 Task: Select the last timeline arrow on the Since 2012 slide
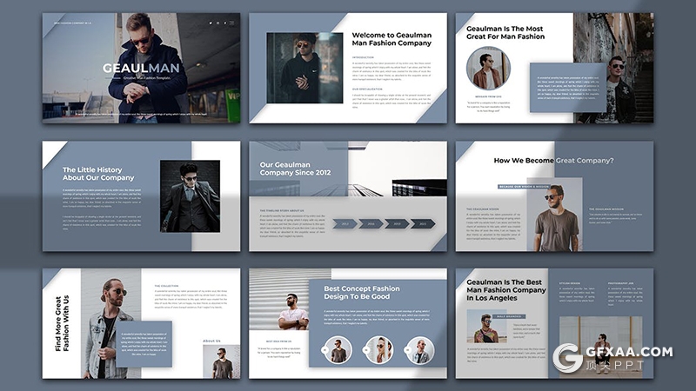[x=424, y=223]
